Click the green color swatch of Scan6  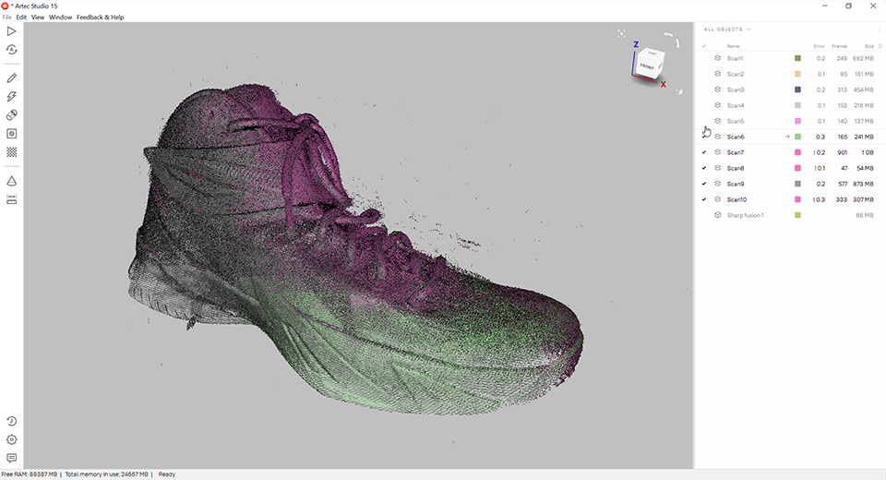tap(797, 137)
